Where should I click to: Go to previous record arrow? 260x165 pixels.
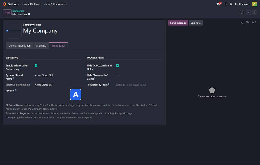[248, 12]
